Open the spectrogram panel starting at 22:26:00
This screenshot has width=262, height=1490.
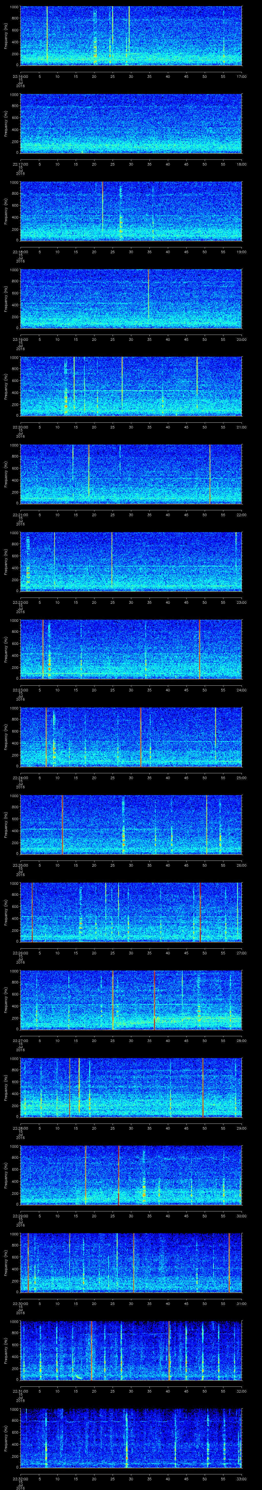pos(131,912)
